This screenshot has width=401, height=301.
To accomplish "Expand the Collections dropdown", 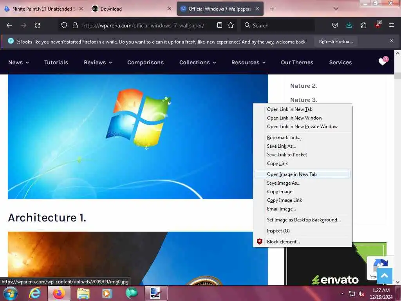I will pos(198,62).
